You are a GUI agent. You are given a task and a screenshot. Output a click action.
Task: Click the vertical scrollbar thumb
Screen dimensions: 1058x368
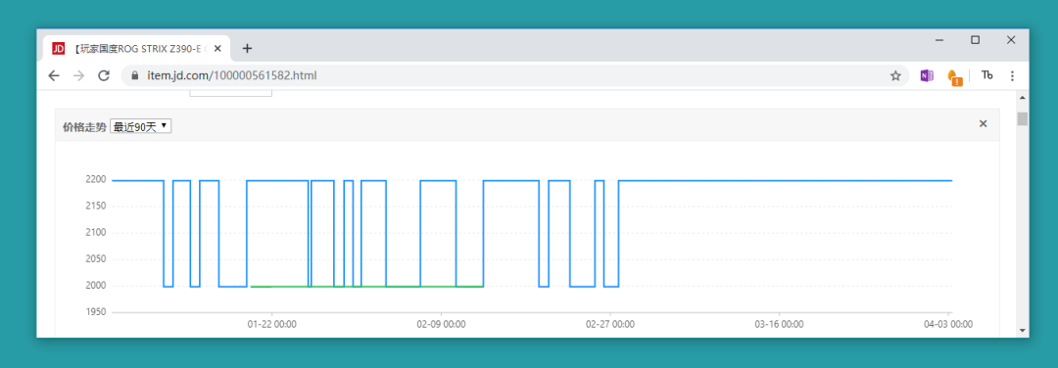tap(1022, 119)
